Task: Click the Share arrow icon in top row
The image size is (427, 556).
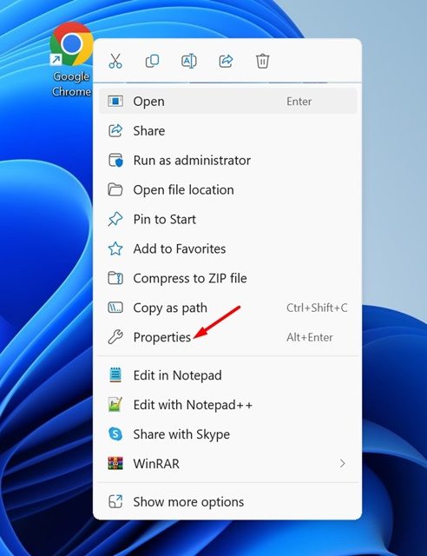Action: pos(226,61)
